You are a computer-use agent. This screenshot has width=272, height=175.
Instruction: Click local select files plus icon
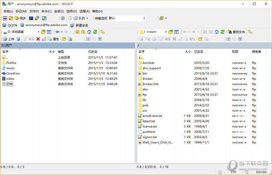coord(88,39)
